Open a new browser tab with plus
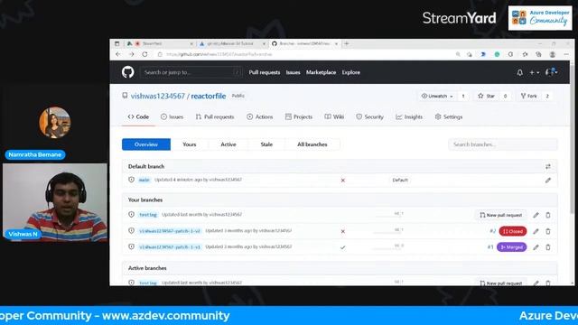Image resolution: width=578 pixels, height=325 pixels. 346,43
